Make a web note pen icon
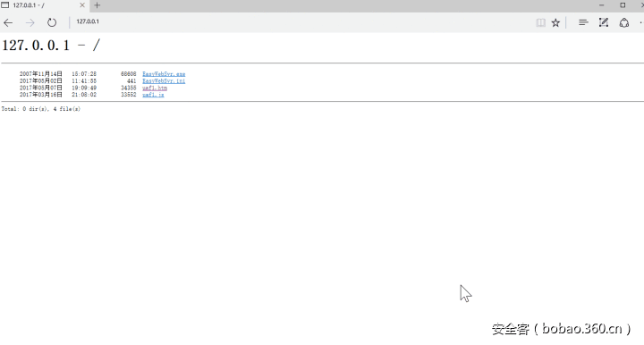This screenshot has height=345, width=644. pos(604,22)
